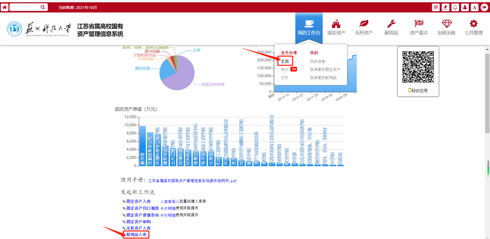
Task: Click the magnifier search icon
Action: coord(42,7)
